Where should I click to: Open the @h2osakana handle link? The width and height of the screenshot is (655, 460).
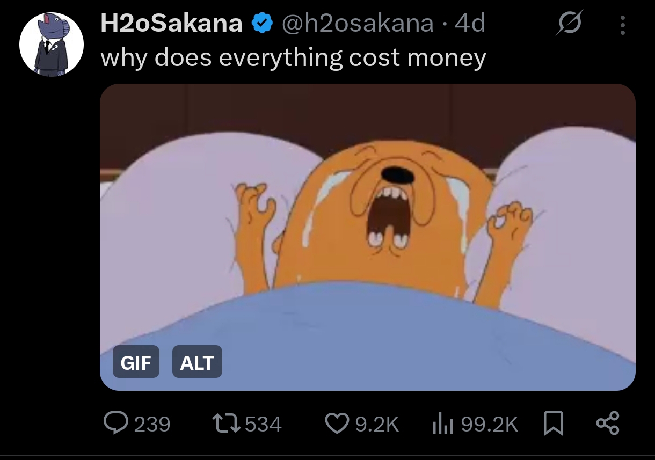point(358,24)
